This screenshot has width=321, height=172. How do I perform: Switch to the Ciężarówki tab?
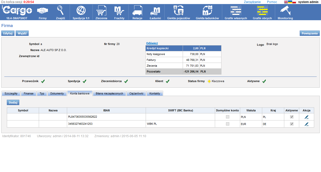click(x=136, y=93)
